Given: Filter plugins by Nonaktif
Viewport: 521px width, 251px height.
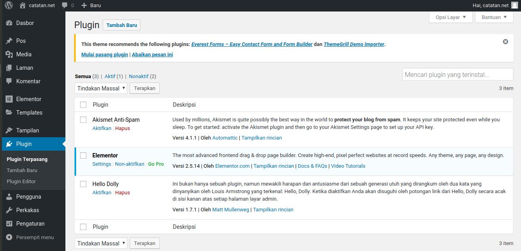Looking at the screenshot, I should click(x=139, y=76).
